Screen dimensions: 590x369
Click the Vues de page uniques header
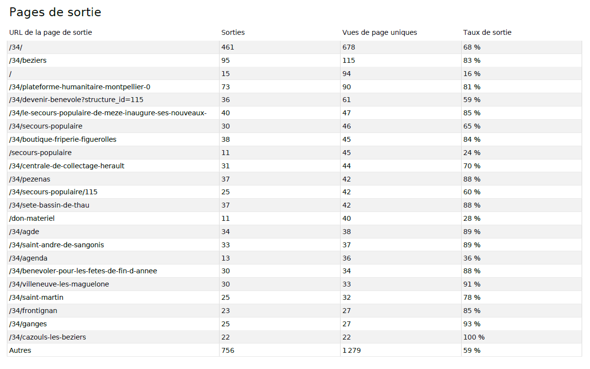click(379, 32)
